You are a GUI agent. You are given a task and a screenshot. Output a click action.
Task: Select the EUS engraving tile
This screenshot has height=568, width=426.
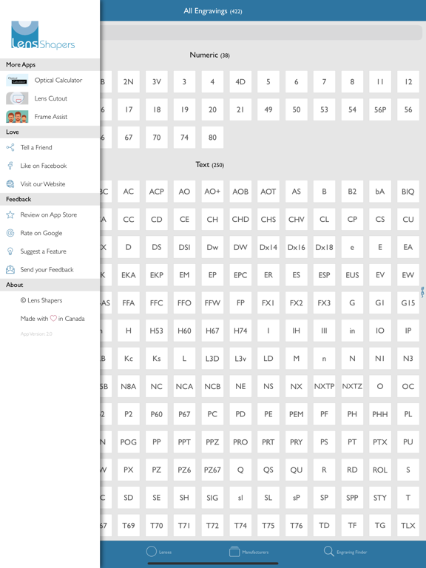352,275
